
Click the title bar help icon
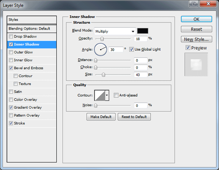[193, 4]
